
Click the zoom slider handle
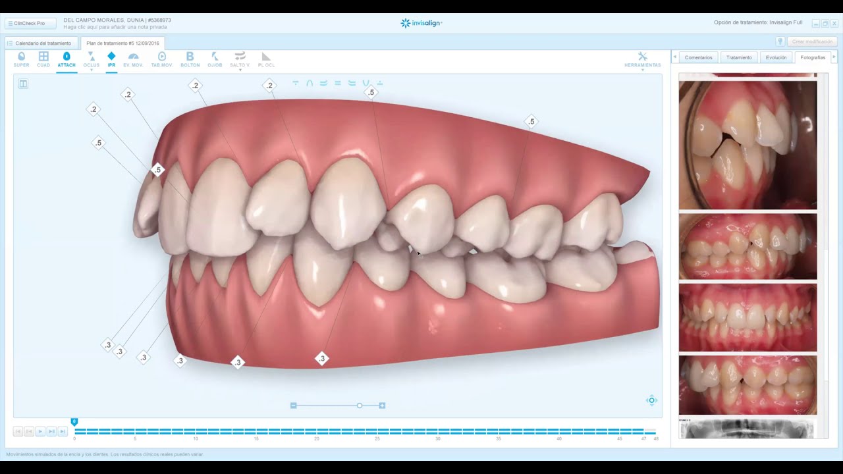tap(360, 406)
